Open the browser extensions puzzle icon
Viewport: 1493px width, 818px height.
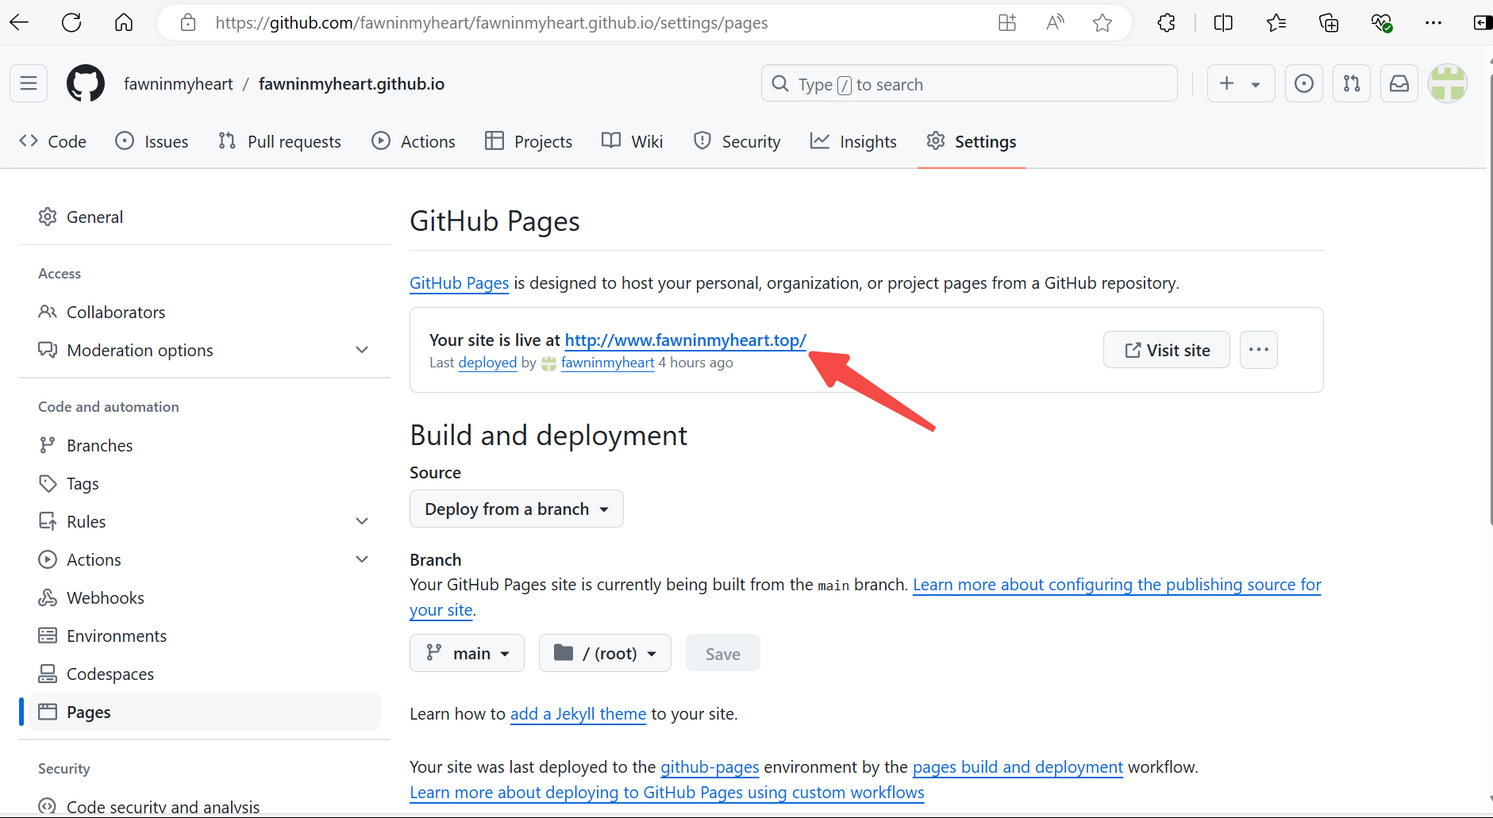1166,22
